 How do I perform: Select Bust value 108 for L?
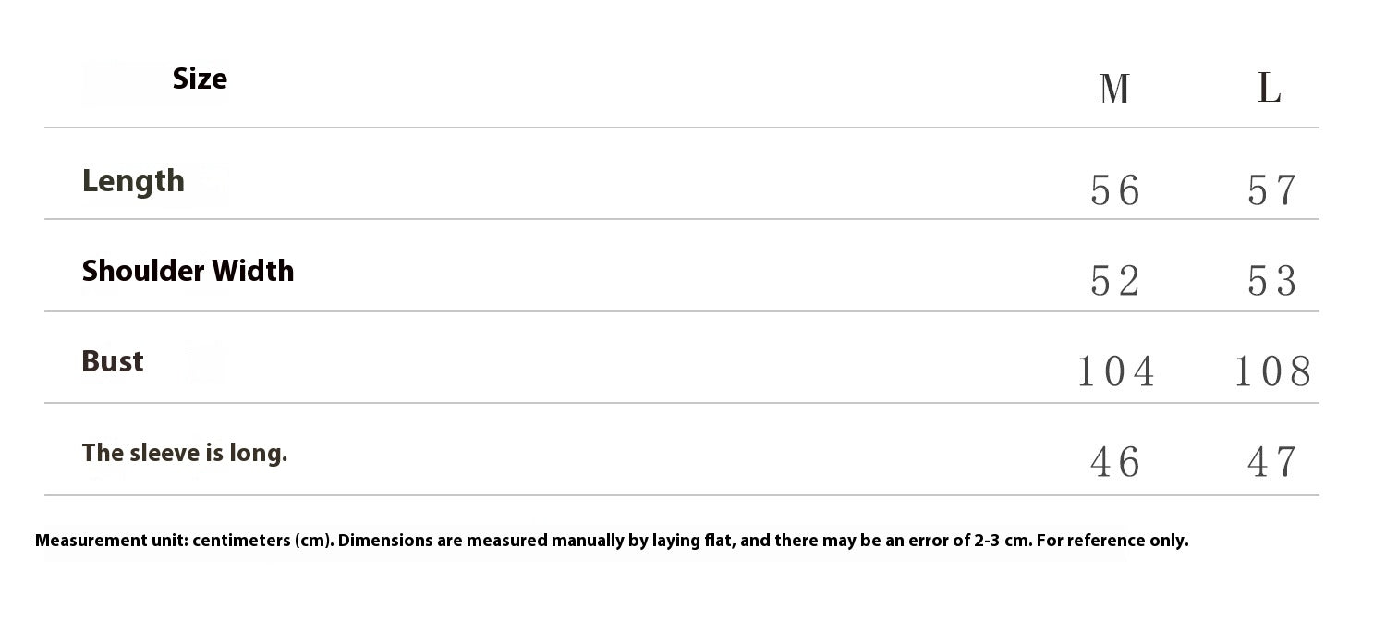[x=1272, y=372]
